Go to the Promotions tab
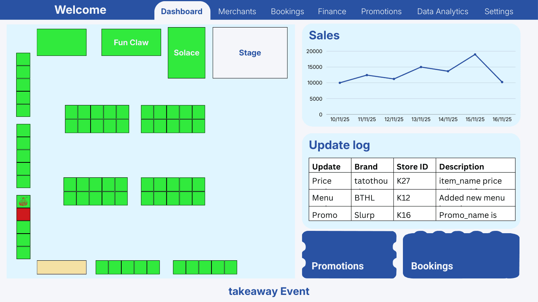This screenshot has height=302, width=538. (x=381, y=11)
